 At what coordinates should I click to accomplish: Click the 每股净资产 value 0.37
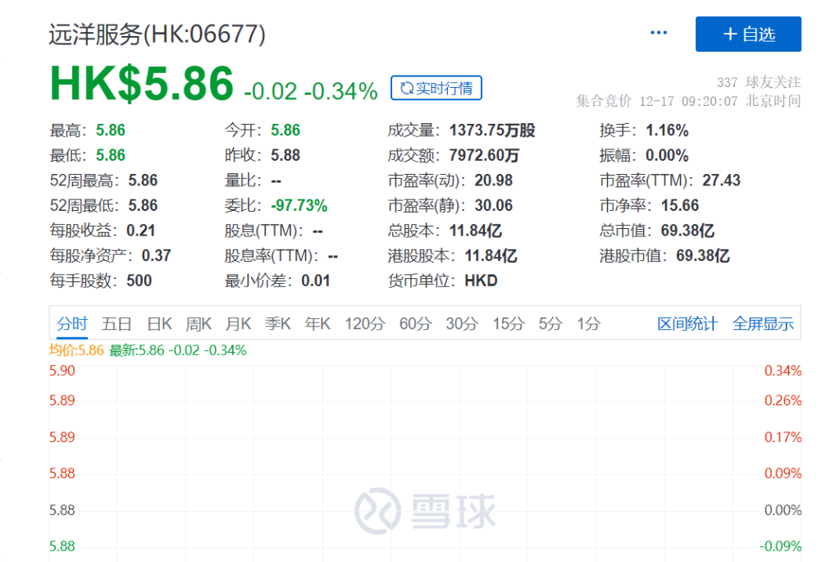click(156, 256)
